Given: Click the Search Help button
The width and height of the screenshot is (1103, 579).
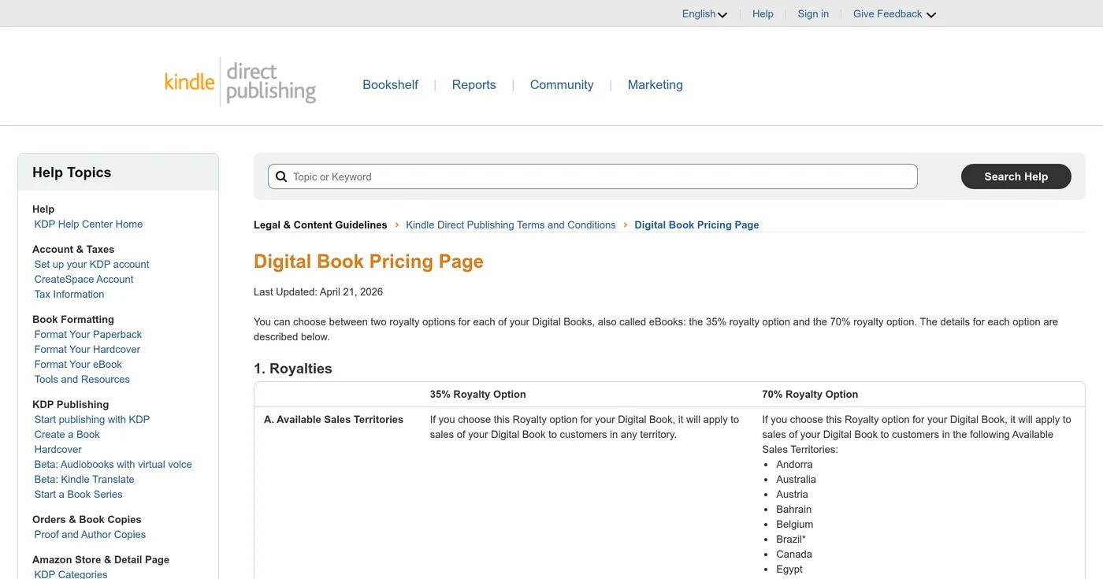Looking at the screenshot, I should pos(1016,176).
